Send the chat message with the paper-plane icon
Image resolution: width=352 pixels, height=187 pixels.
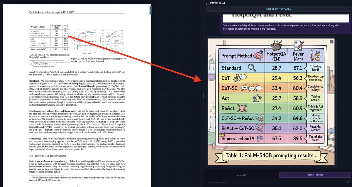coord(348,182)
